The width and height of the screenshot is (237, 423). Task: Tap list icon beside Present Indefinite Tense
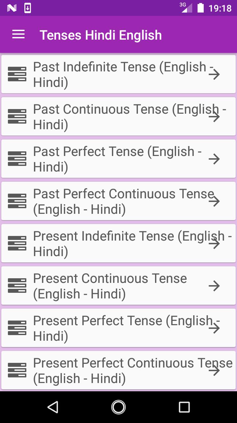(17, 243)
